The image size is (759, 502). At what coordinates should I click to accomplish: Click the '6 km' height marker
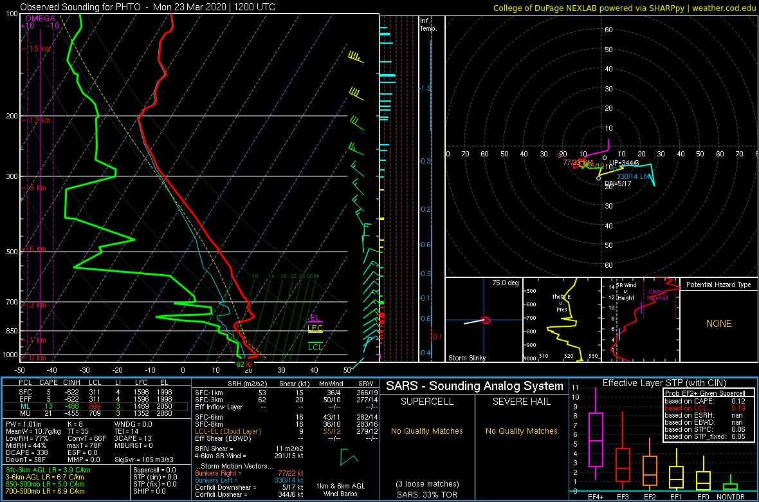click(x=38, y=248)
